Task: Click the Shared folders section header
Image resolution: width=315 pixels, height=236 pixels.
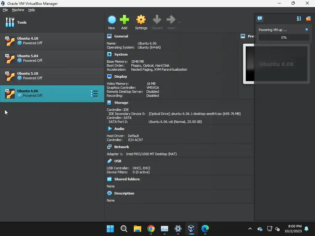Action: [127, 179]
